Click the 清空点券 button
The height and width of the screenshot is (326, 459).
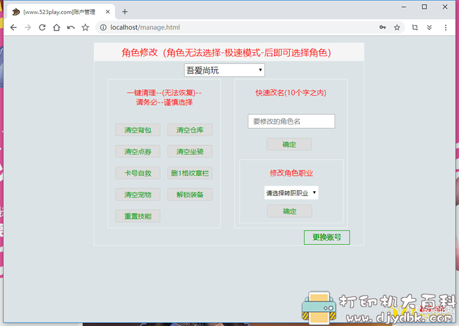pyautogui.click(x=138, y=152)
